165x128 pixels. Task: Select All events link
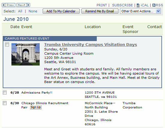click(x=20, y=11)
